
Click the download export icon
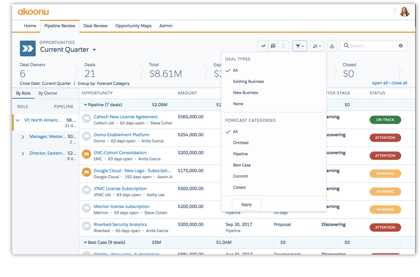[332, 46]
